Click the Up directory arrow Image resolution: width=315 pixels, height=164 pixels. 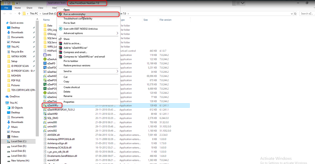point(19,14)
